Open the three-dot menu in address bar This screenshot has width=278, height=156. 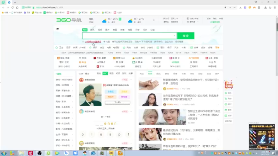230,7
